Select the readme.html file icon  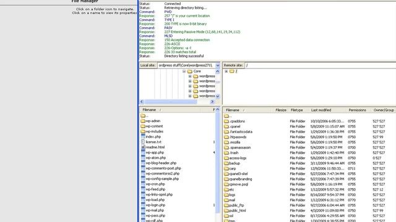143,147
